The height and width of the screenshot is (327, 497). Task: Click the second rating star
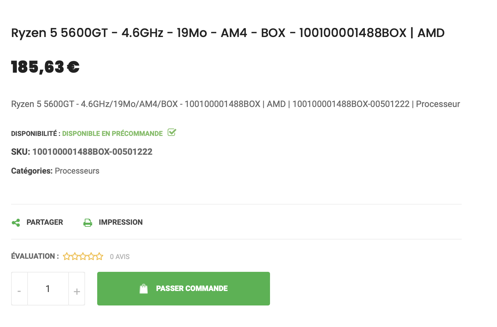coord(74,256)
